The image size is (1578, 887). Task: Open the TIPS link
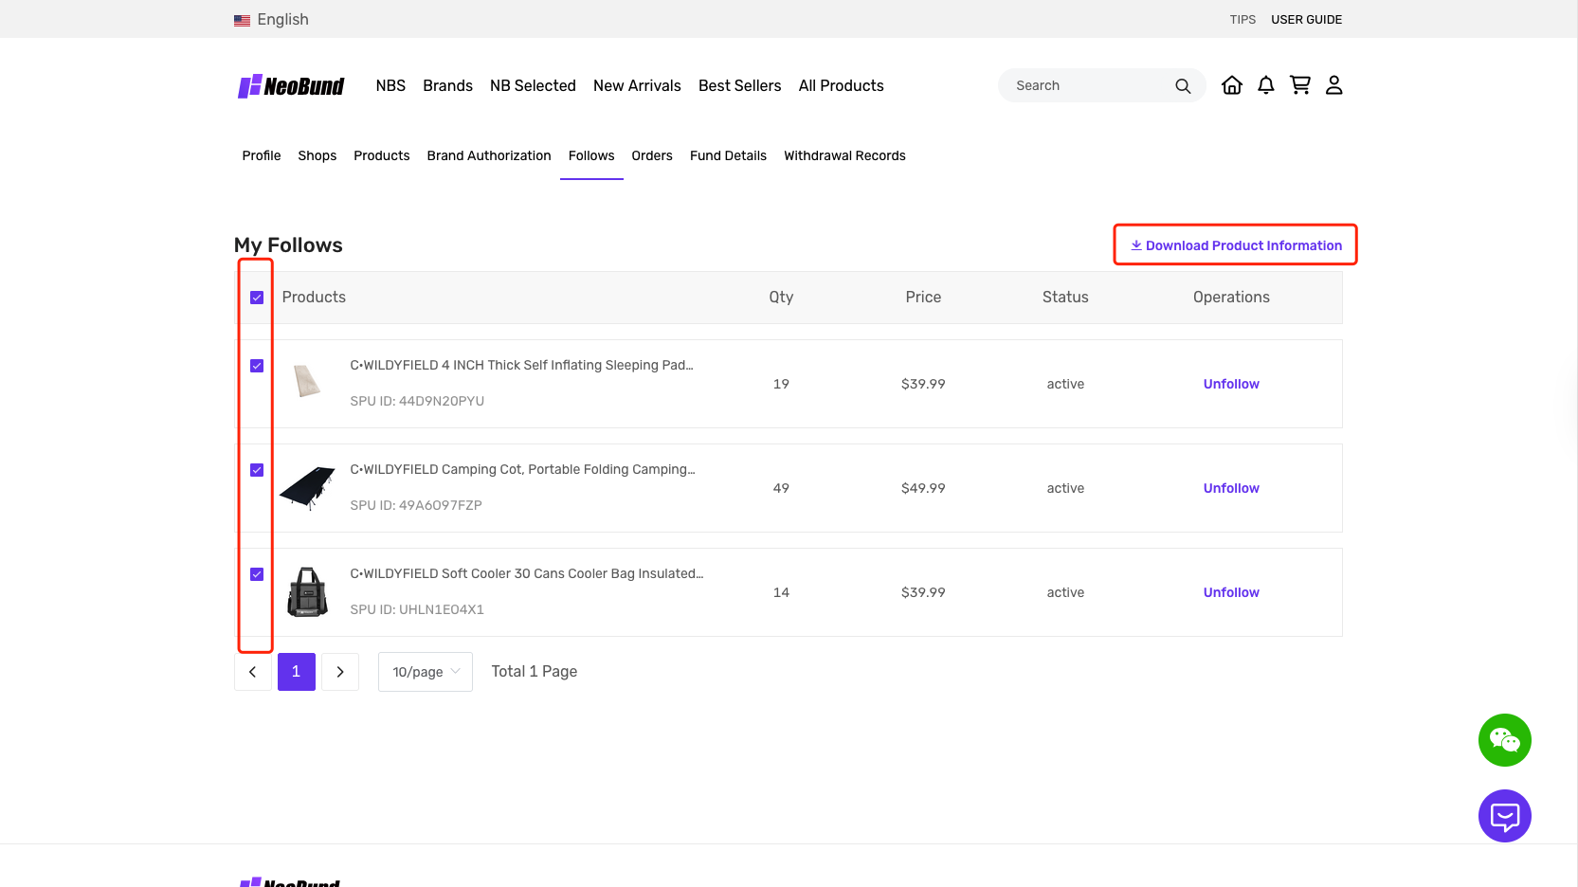tap(1242, 20)
